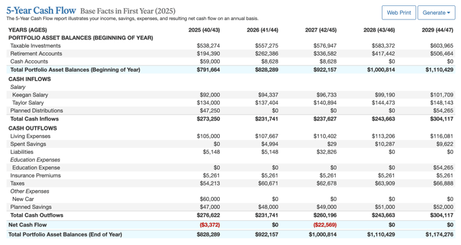
Task: Select the Taylor Salary row
Action: [230, 103]
